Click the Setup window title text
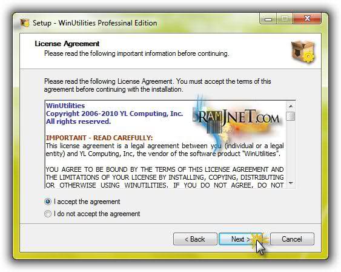This screenshot has width=341, height=272. click(x=95, y=23)
